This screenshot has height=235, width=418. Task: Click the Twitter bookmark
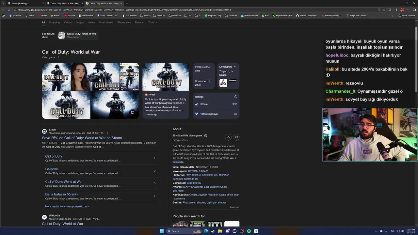29,16
